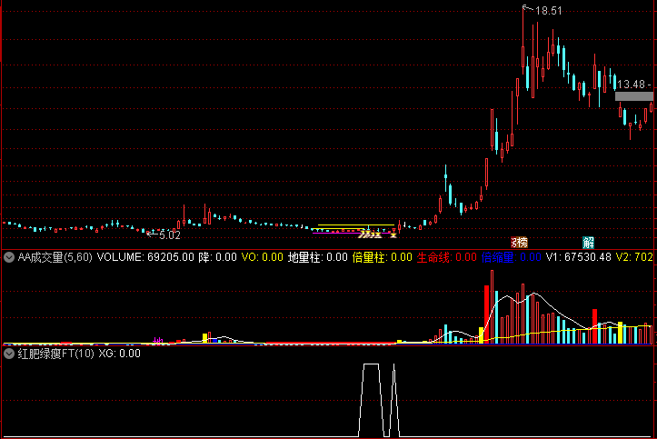
Task: Click the XG: 0.00 value
Action: click(x=119, y=354)
